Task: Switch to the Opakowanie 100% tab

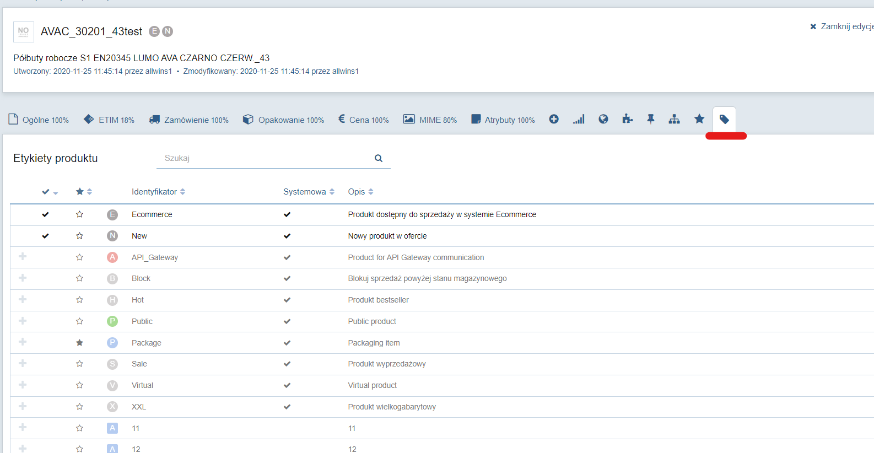Action: click(283, 120)
